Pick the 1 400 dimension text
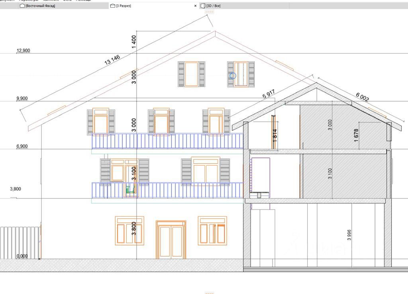This screenshot has height=294, width=408. [134, 41]
